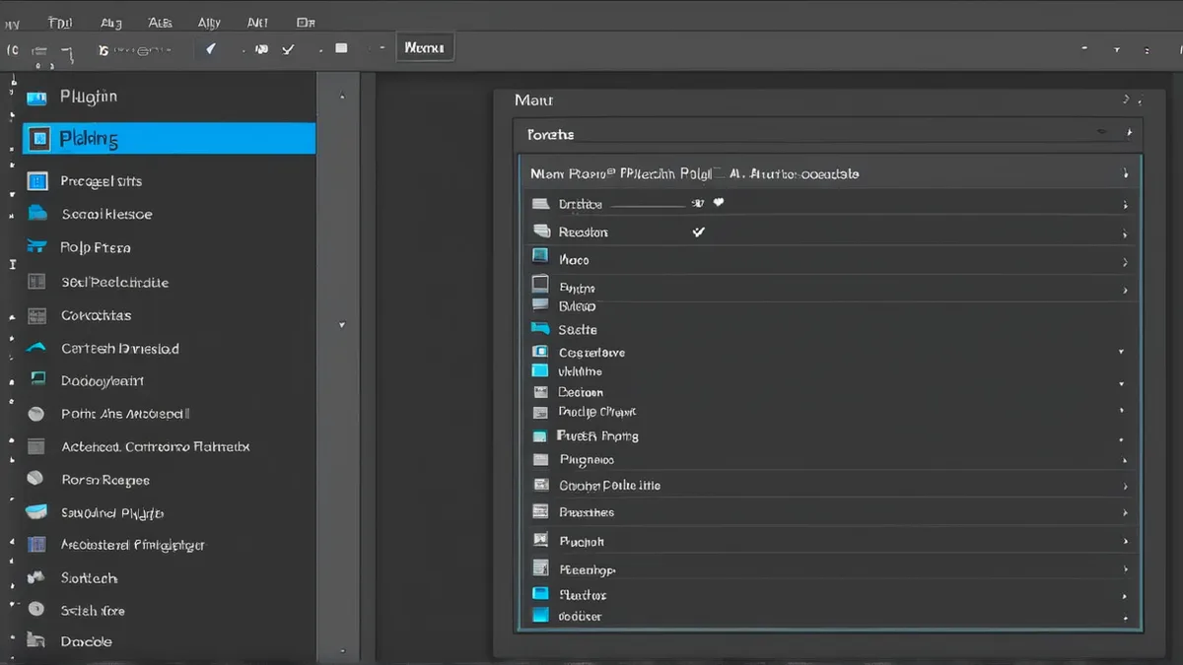Open the last menu bar item 'Gr'
Screen dimensions: 1183x665
(x=306, y=22)
